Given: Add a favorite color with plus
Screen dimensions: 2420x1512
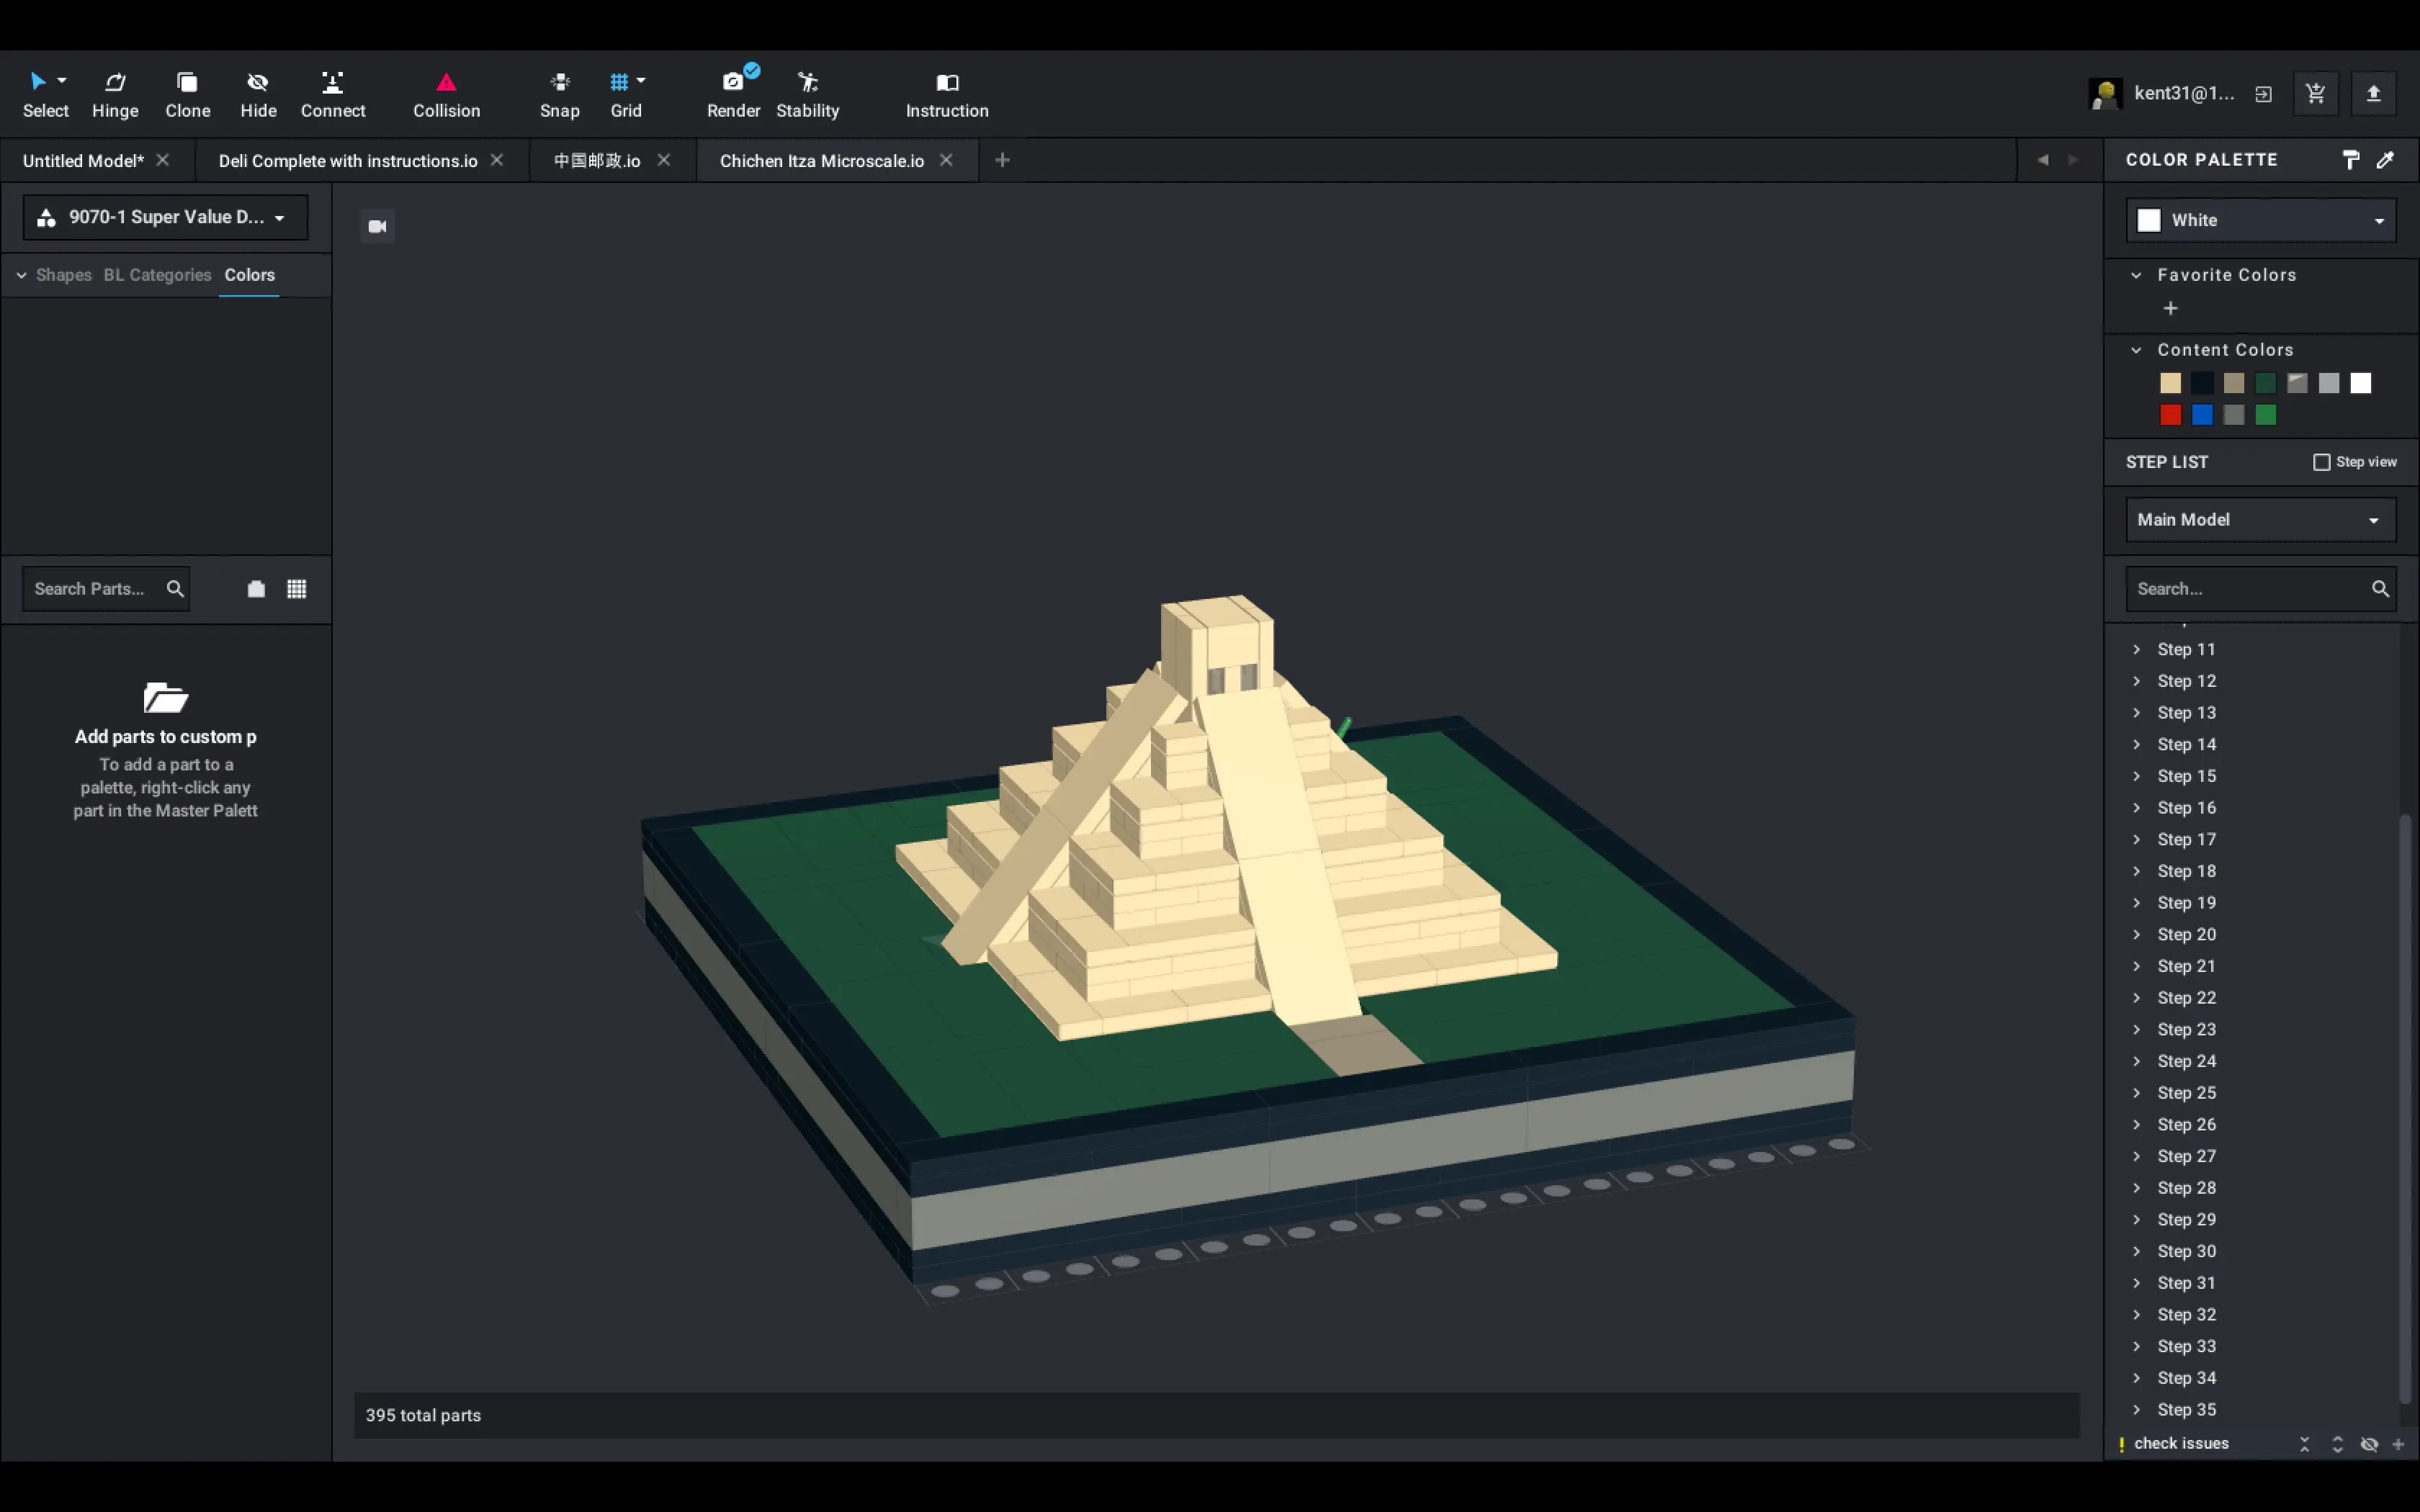Looking at the screenshot, I should click(2170, 308).
